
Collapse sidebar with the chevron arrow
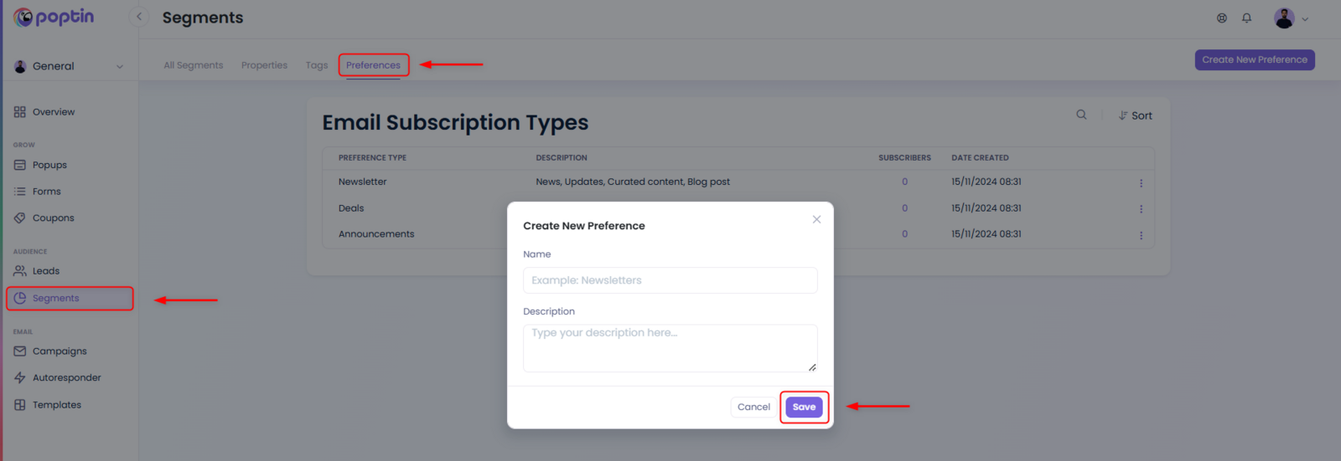point(139,17)
